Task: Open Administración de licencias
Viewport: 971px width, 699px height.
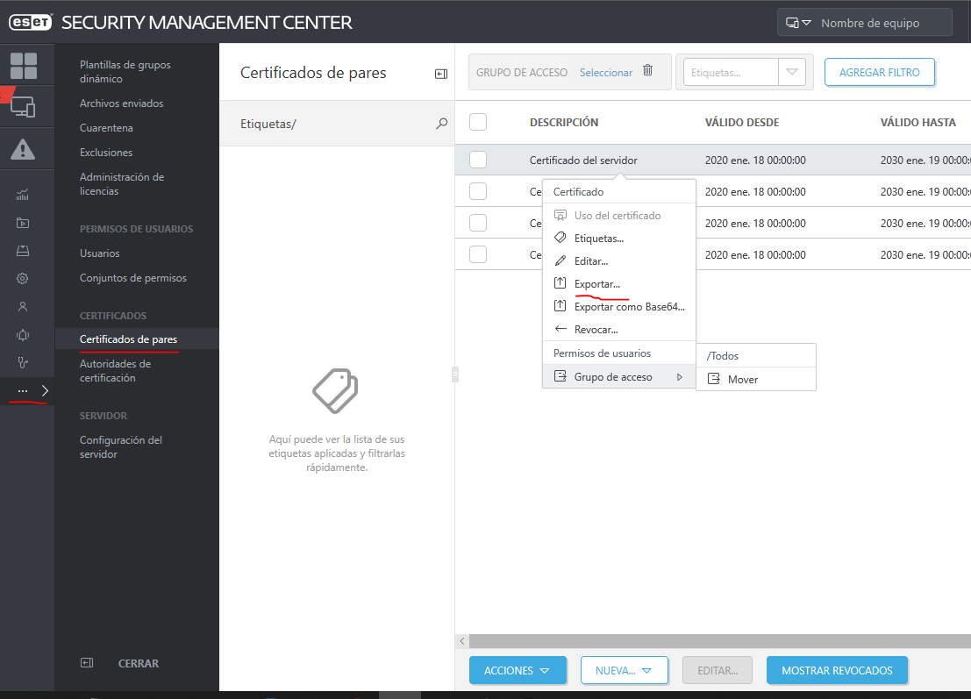Action: point(122,184)
